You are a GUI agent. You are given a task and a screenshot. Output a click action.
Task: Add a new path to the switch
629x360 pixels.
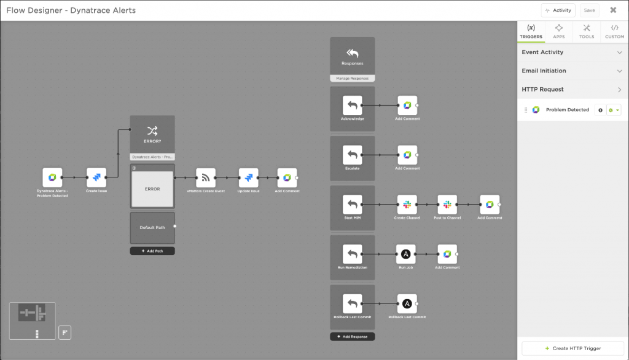tap(152, 251)
